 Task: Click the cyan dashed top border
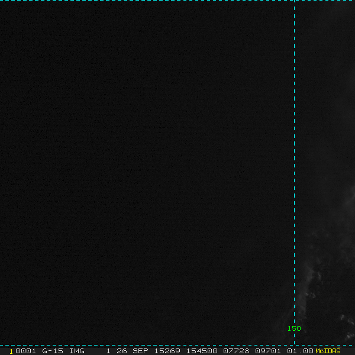pyautogui.click(x=177, y=1)
